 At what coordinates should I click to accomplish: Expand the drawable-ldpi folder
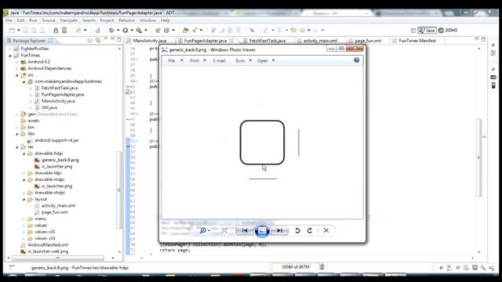24,173
